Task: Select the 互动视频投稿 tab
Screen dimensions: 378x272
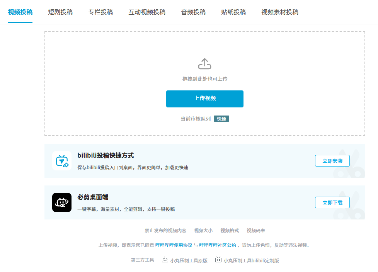Action: [147, 12]
